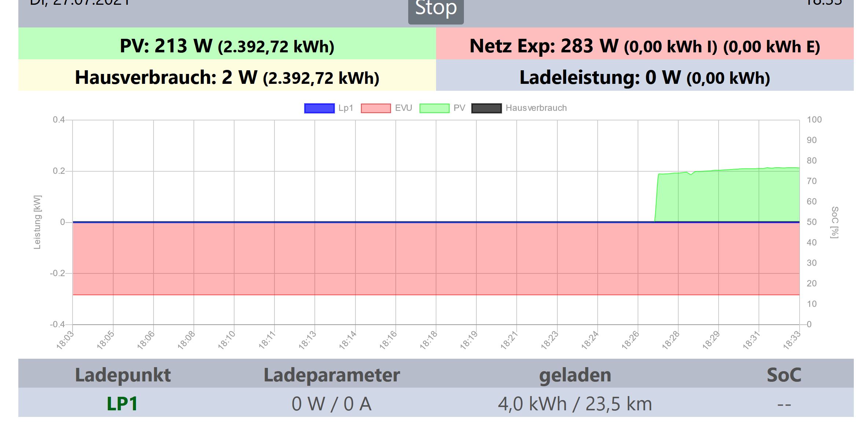Click the SoC column header
867x429 pixels.
pos(784,375)
